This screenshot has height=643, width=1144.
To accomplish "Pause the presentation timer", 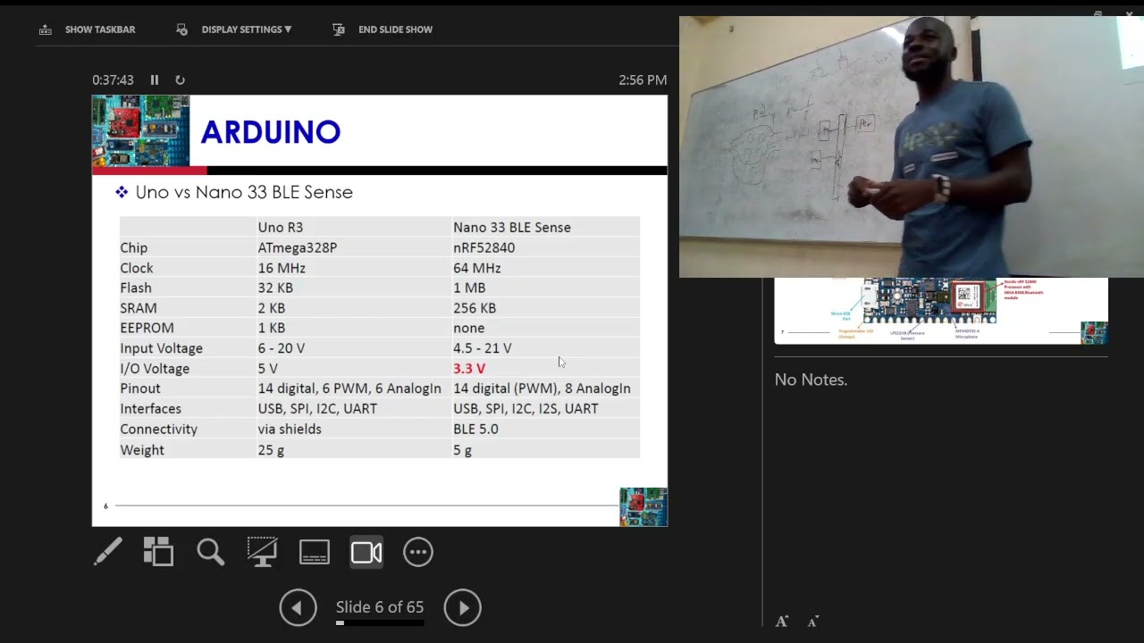I will point(154,80).
